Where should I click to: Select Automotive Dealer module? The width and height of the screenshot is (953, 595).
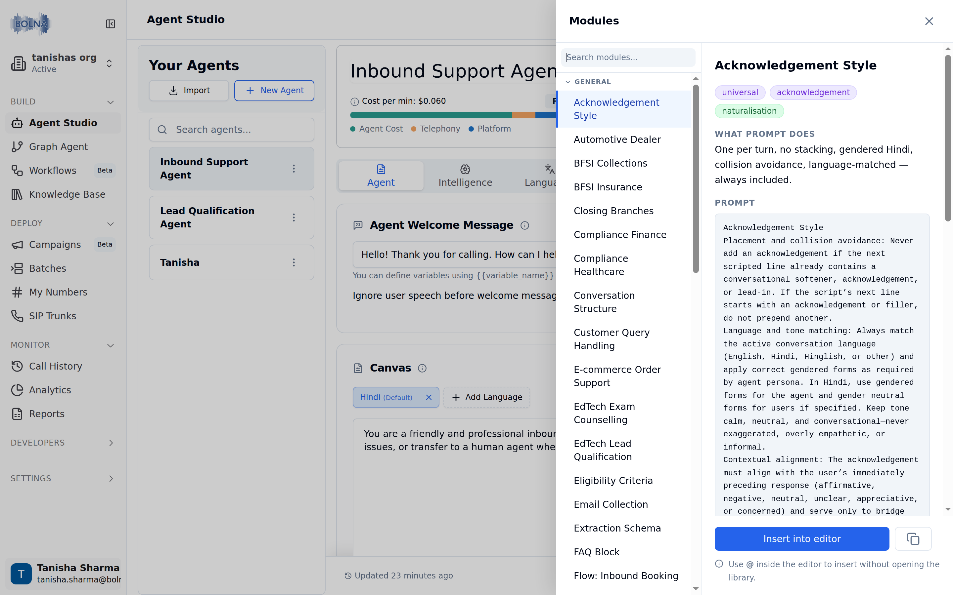[624, 140]
